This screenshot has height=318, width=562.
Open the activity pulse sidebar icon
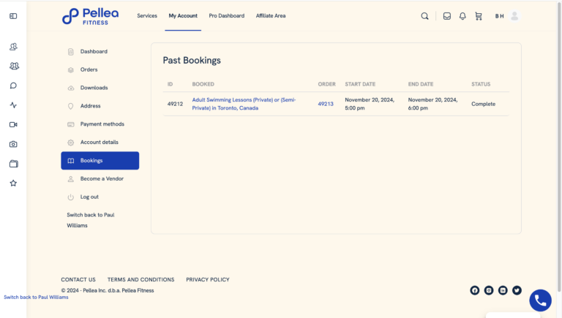click(13, 105)
